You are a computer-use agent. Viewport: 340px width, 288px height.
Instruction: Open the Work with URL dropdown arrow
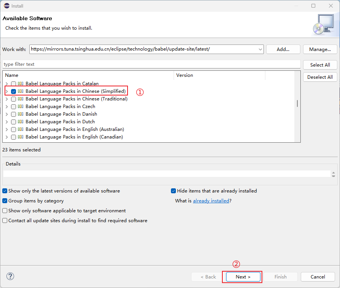point(260,49)
